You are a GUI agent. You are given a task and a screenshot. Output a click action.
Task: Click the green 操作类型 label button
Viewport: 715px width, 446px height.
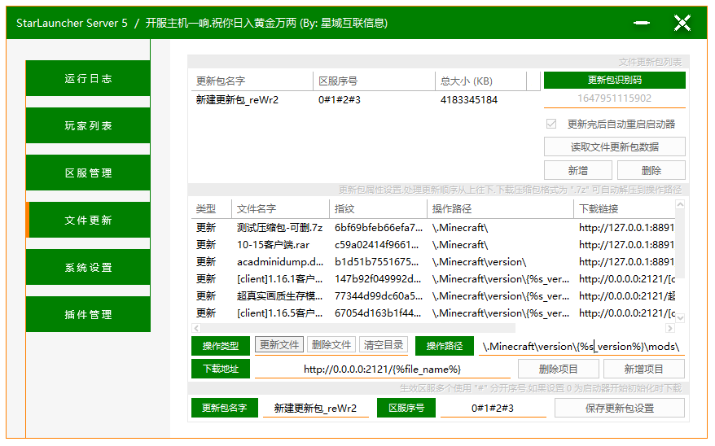pos(221,346)
